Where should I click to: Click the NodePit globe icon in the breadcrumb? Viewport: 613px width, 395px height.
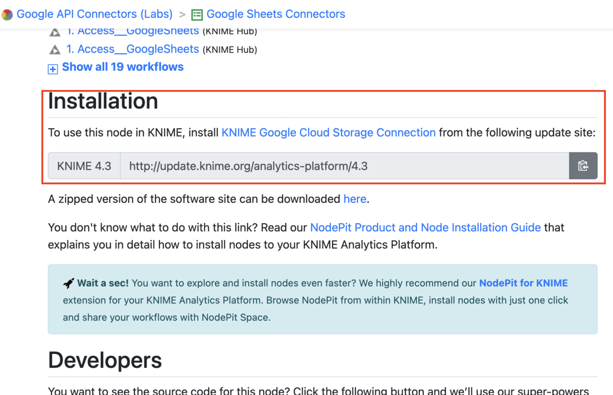pos(7,14)
